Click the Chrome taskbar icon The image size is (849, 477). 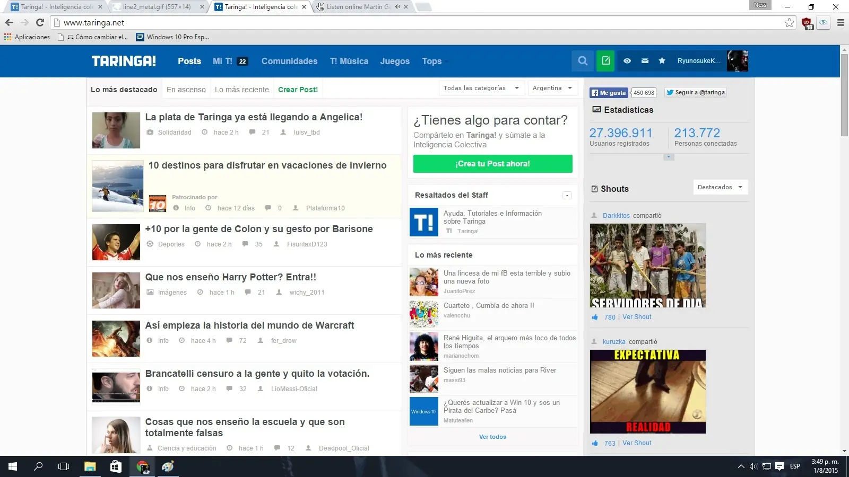(142, 466)
